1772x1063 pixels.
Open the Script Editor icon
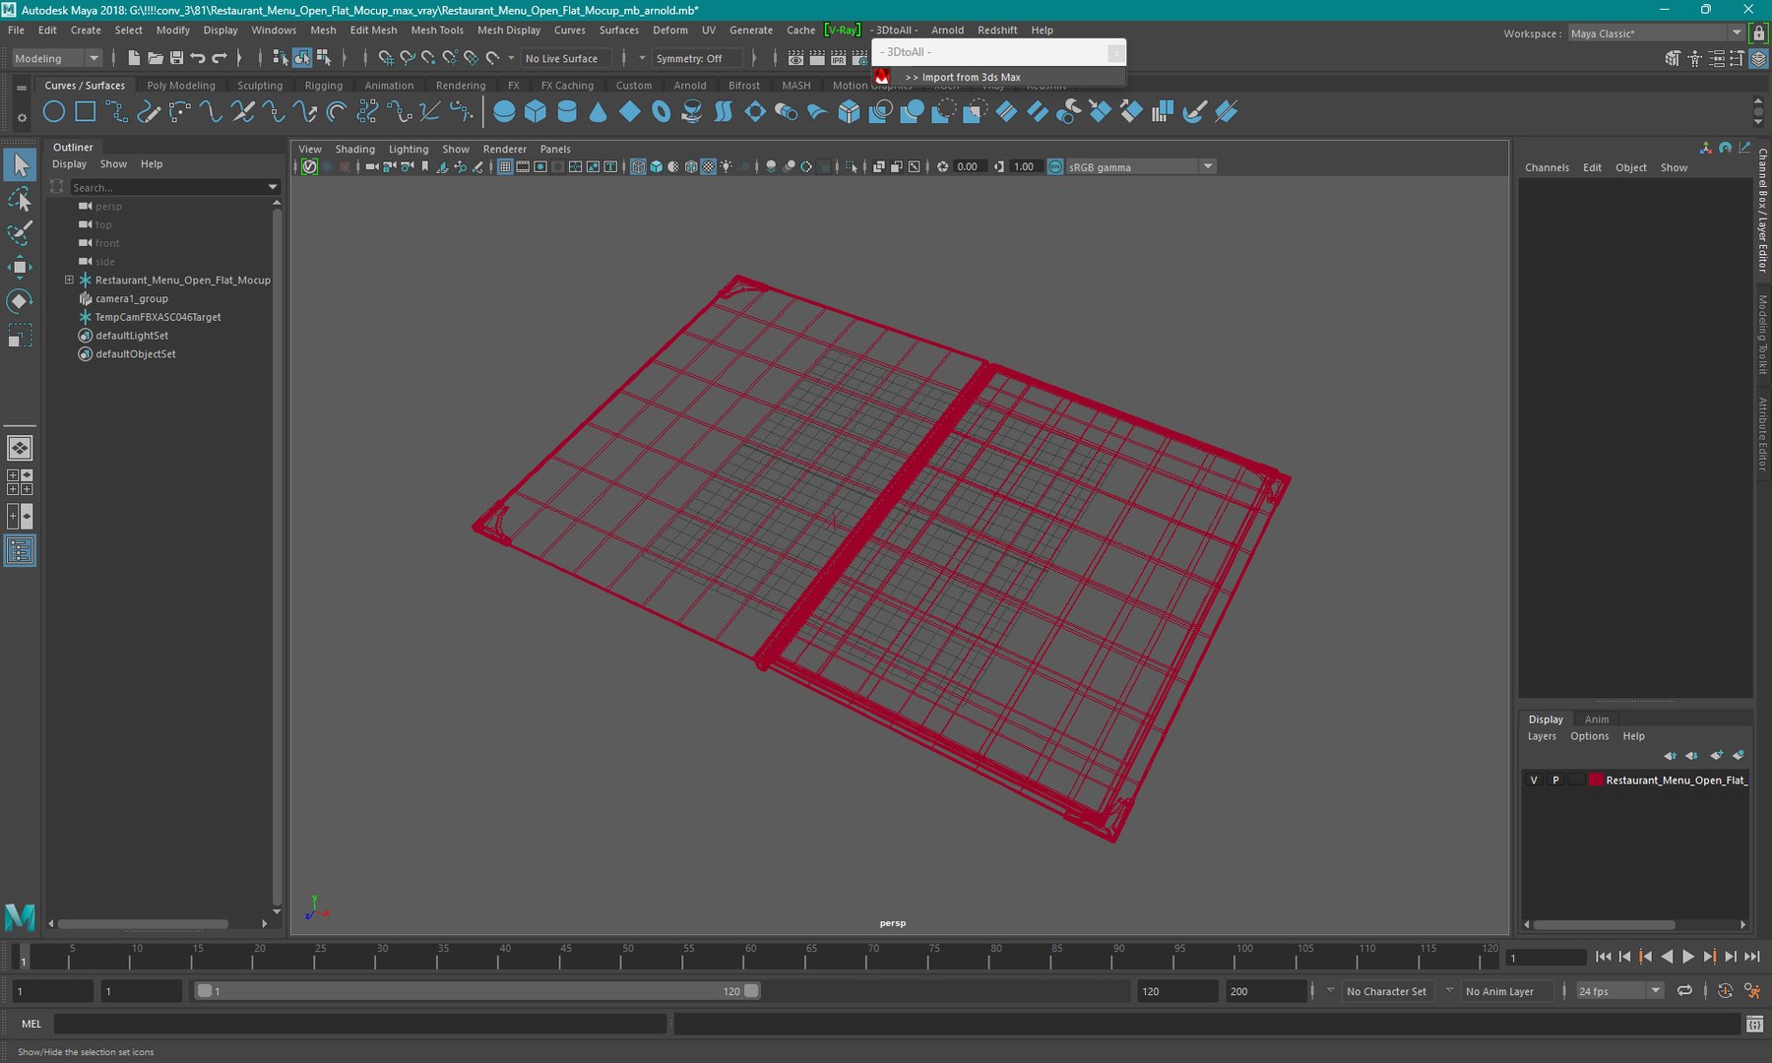click(x=1754, y=1025)
